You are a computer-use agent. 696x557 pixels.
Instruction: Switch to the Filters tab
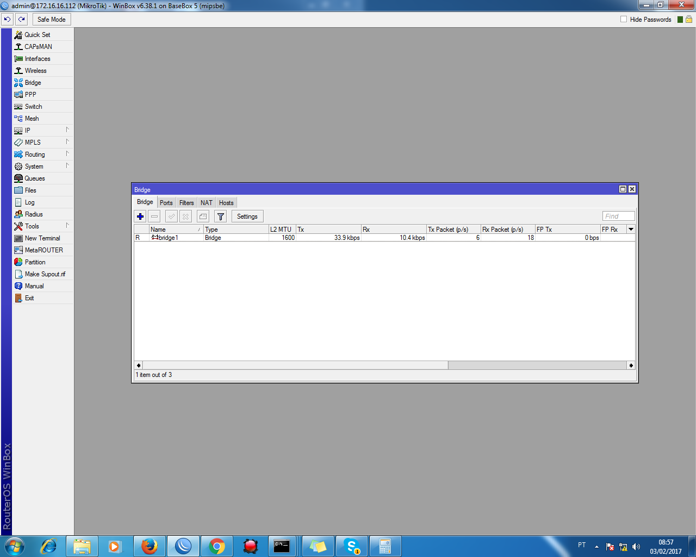coord(187,203)
